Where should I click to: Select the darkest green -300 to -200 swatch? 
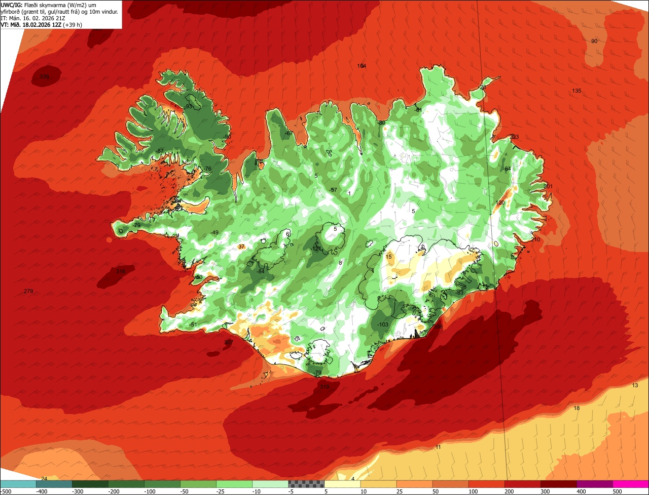coord(90,484)
